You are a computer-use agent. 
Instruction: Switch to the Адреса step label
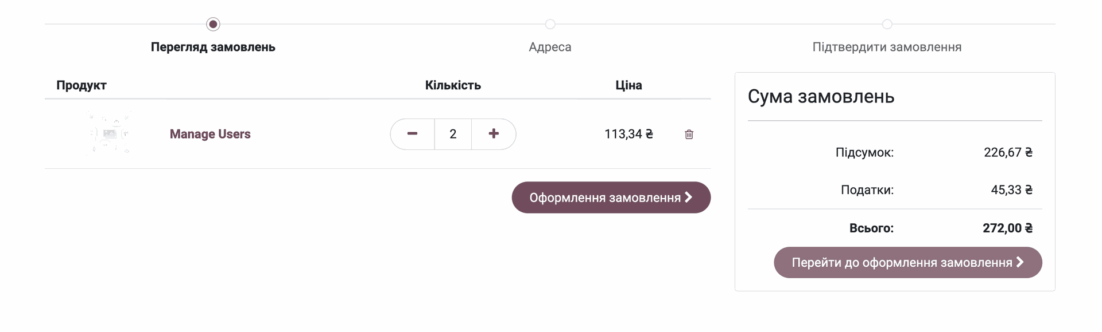click(550, 47)
